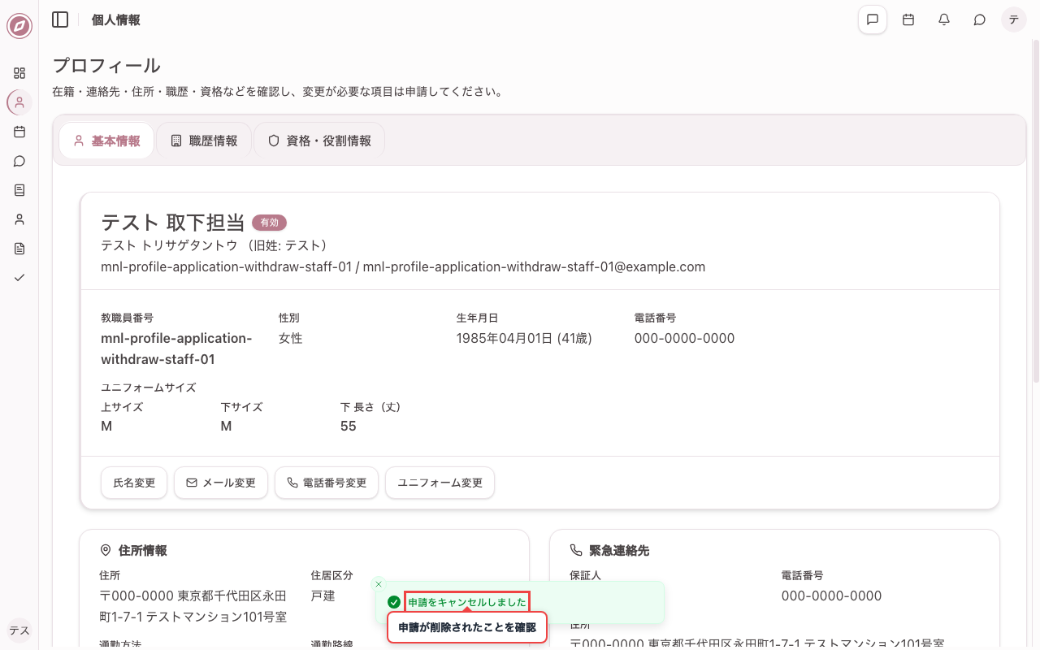Click the 緊急連絡先 section heading
1040x650 pixels.
click(619, 550)
